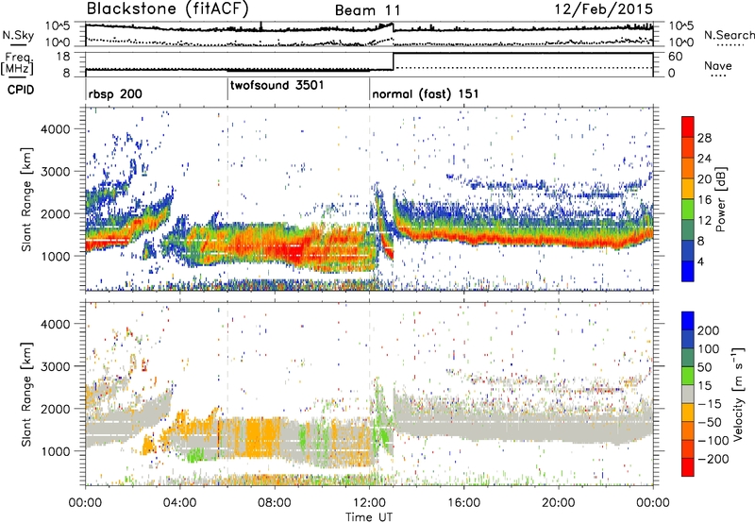
Task: Click the 'rbsp 200' CPID label
Action: pyautogui.click(x=115, y=93)
